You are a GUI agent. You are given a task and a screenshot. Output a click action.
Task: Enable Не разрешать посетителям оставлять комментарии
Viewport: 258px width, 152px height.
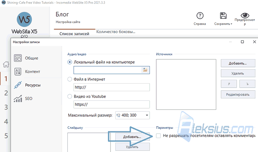[x=158, y=136]
